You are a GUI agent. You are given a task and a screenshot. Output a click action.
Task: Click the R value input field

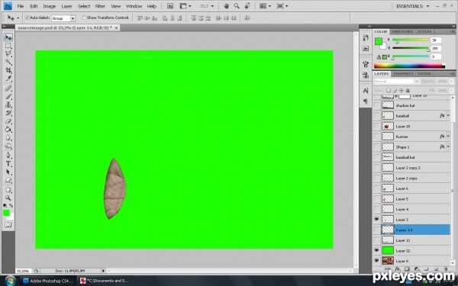[x=436, y=40]
